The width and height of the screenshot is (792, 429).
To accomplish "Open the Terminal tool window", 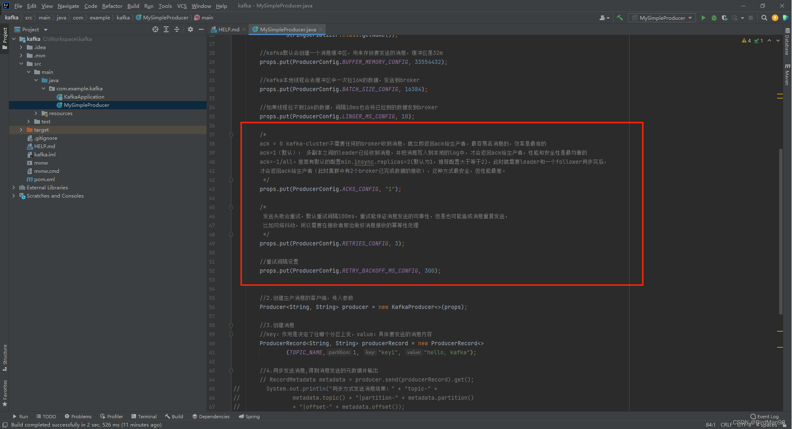I will click(x=144, y=417).
